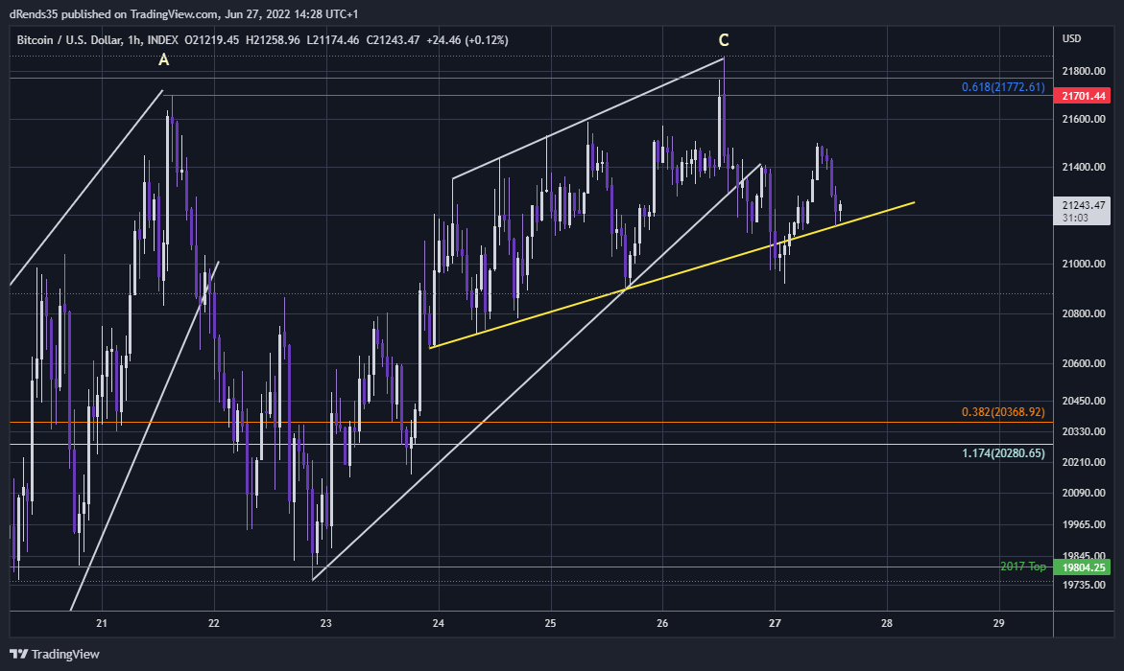Image resolution: width=1124 pixels, height=671 pixels.
Task: Click the high value H21258.96
Action: 273,40
